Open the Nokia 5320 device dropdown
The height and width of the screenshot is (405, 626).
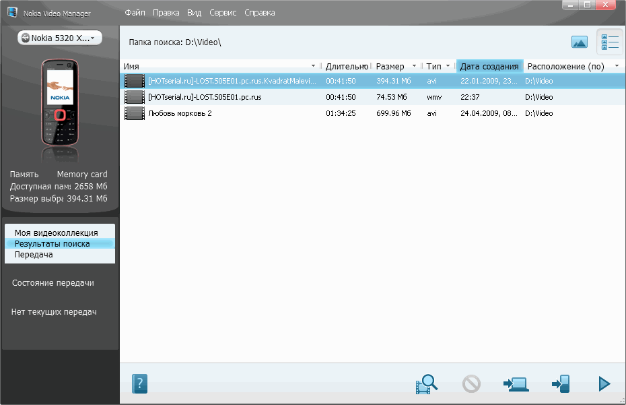pyautogui.click(x=60, y=38)
